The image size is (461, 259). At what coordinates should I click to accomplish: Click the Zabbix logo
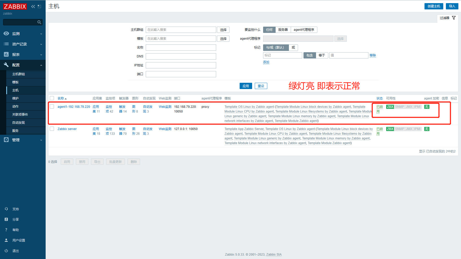[15, 7]
